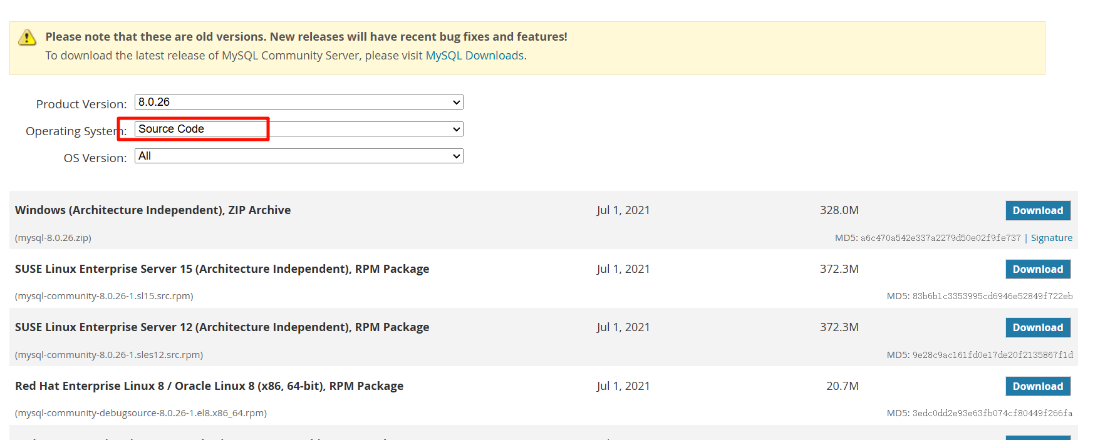Click the sl15.src.rpm file name text
The image size is (1115, 440).
coord(104,296)
